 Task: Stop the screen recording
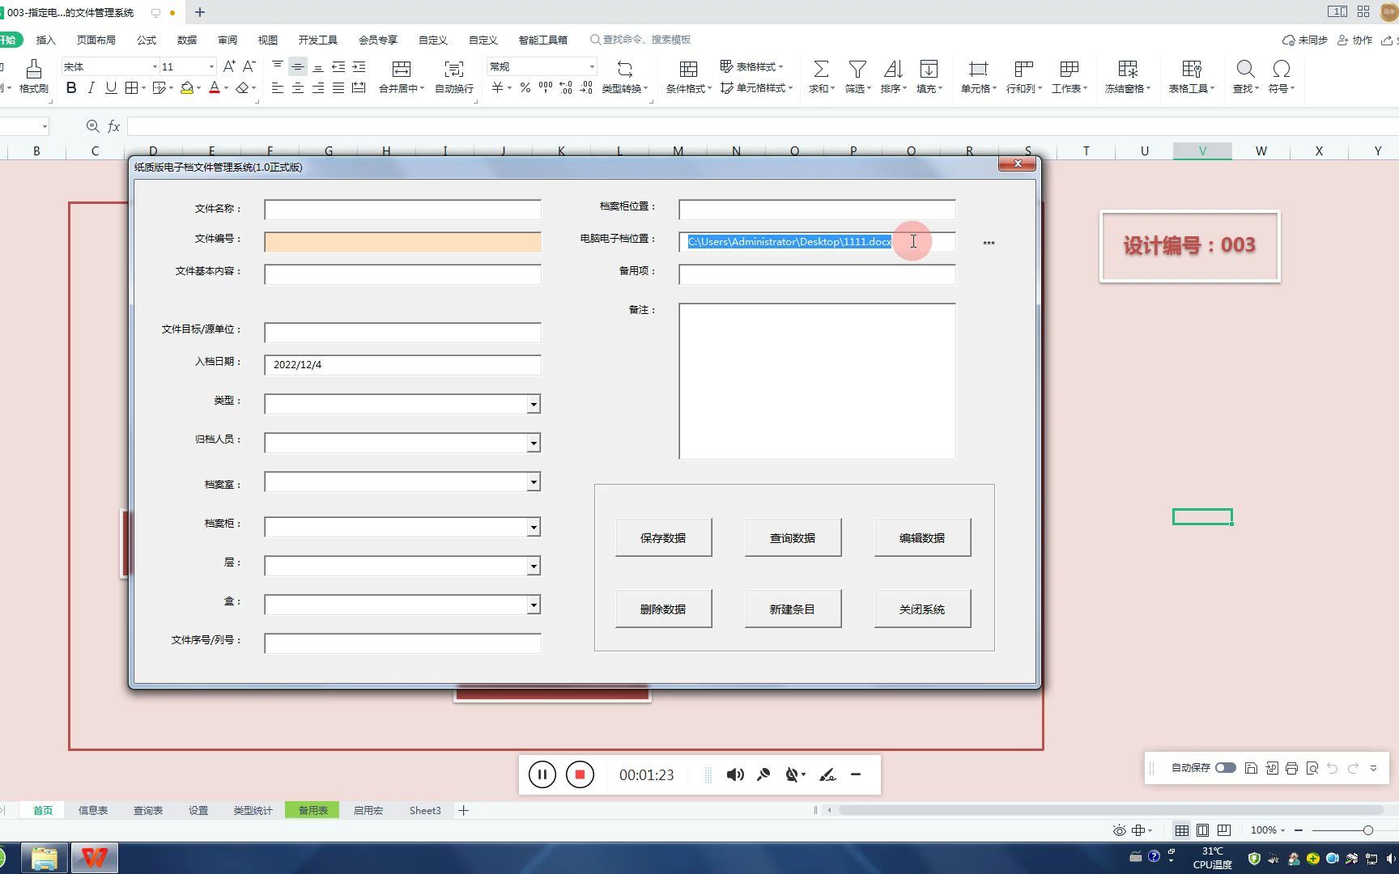(x=580, y=774)
